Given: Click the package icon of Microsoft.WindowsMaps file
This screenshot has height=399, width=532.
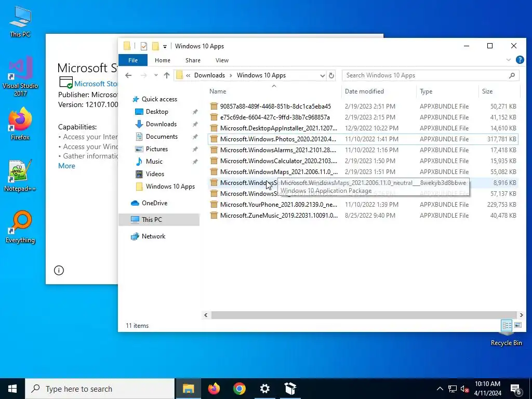Looking at the screenshot, I should 214,171.
